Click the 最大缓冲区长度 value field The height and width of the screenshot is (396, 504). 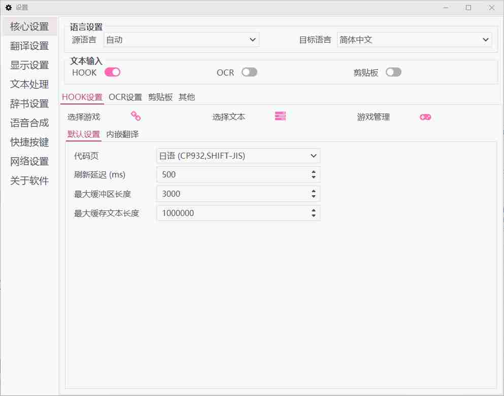(228, 194)
